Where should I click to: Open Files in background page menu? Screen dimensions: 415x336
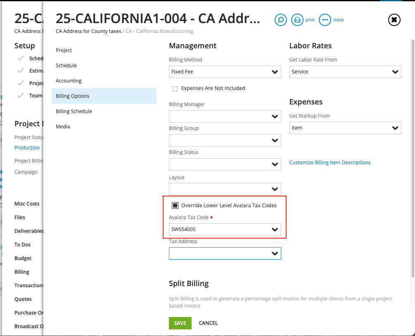click(20, 218)
